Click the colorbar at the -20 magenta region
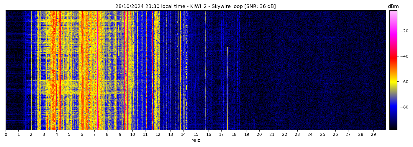Image resolution: width=413 pixels, height=147 pixels. click(393, 31)
